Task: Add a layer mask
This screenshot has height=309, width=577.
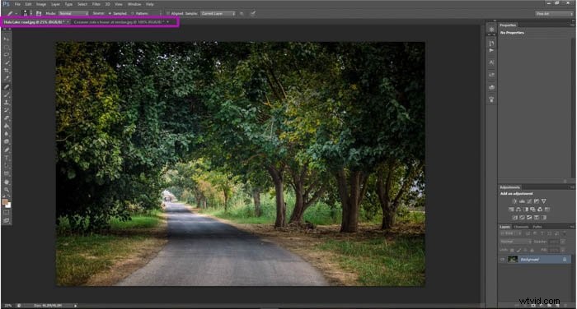Action: coord(533,305)
